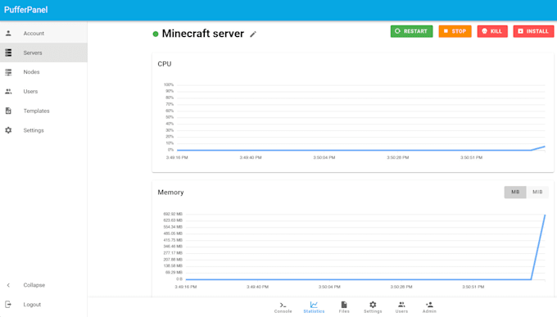Open the Admin tab

click(429, 307)
